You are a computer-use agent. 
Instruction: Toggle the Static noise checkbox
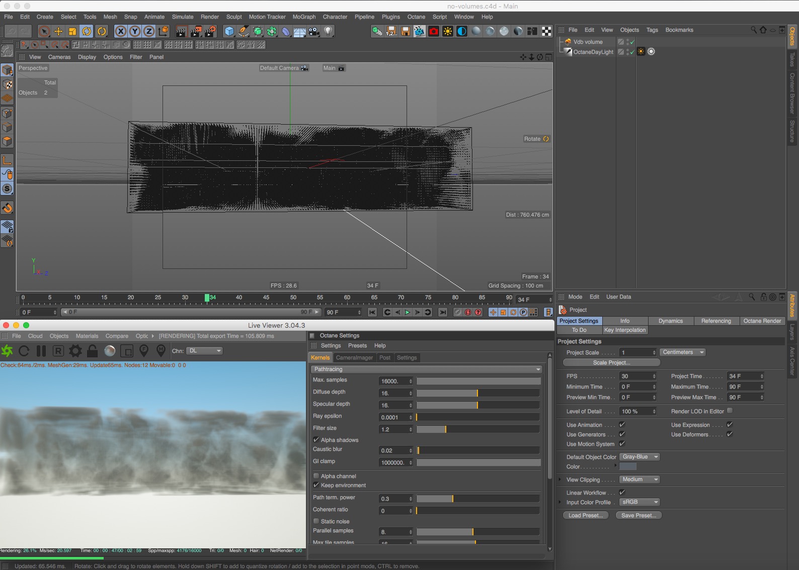coord(316,521)
